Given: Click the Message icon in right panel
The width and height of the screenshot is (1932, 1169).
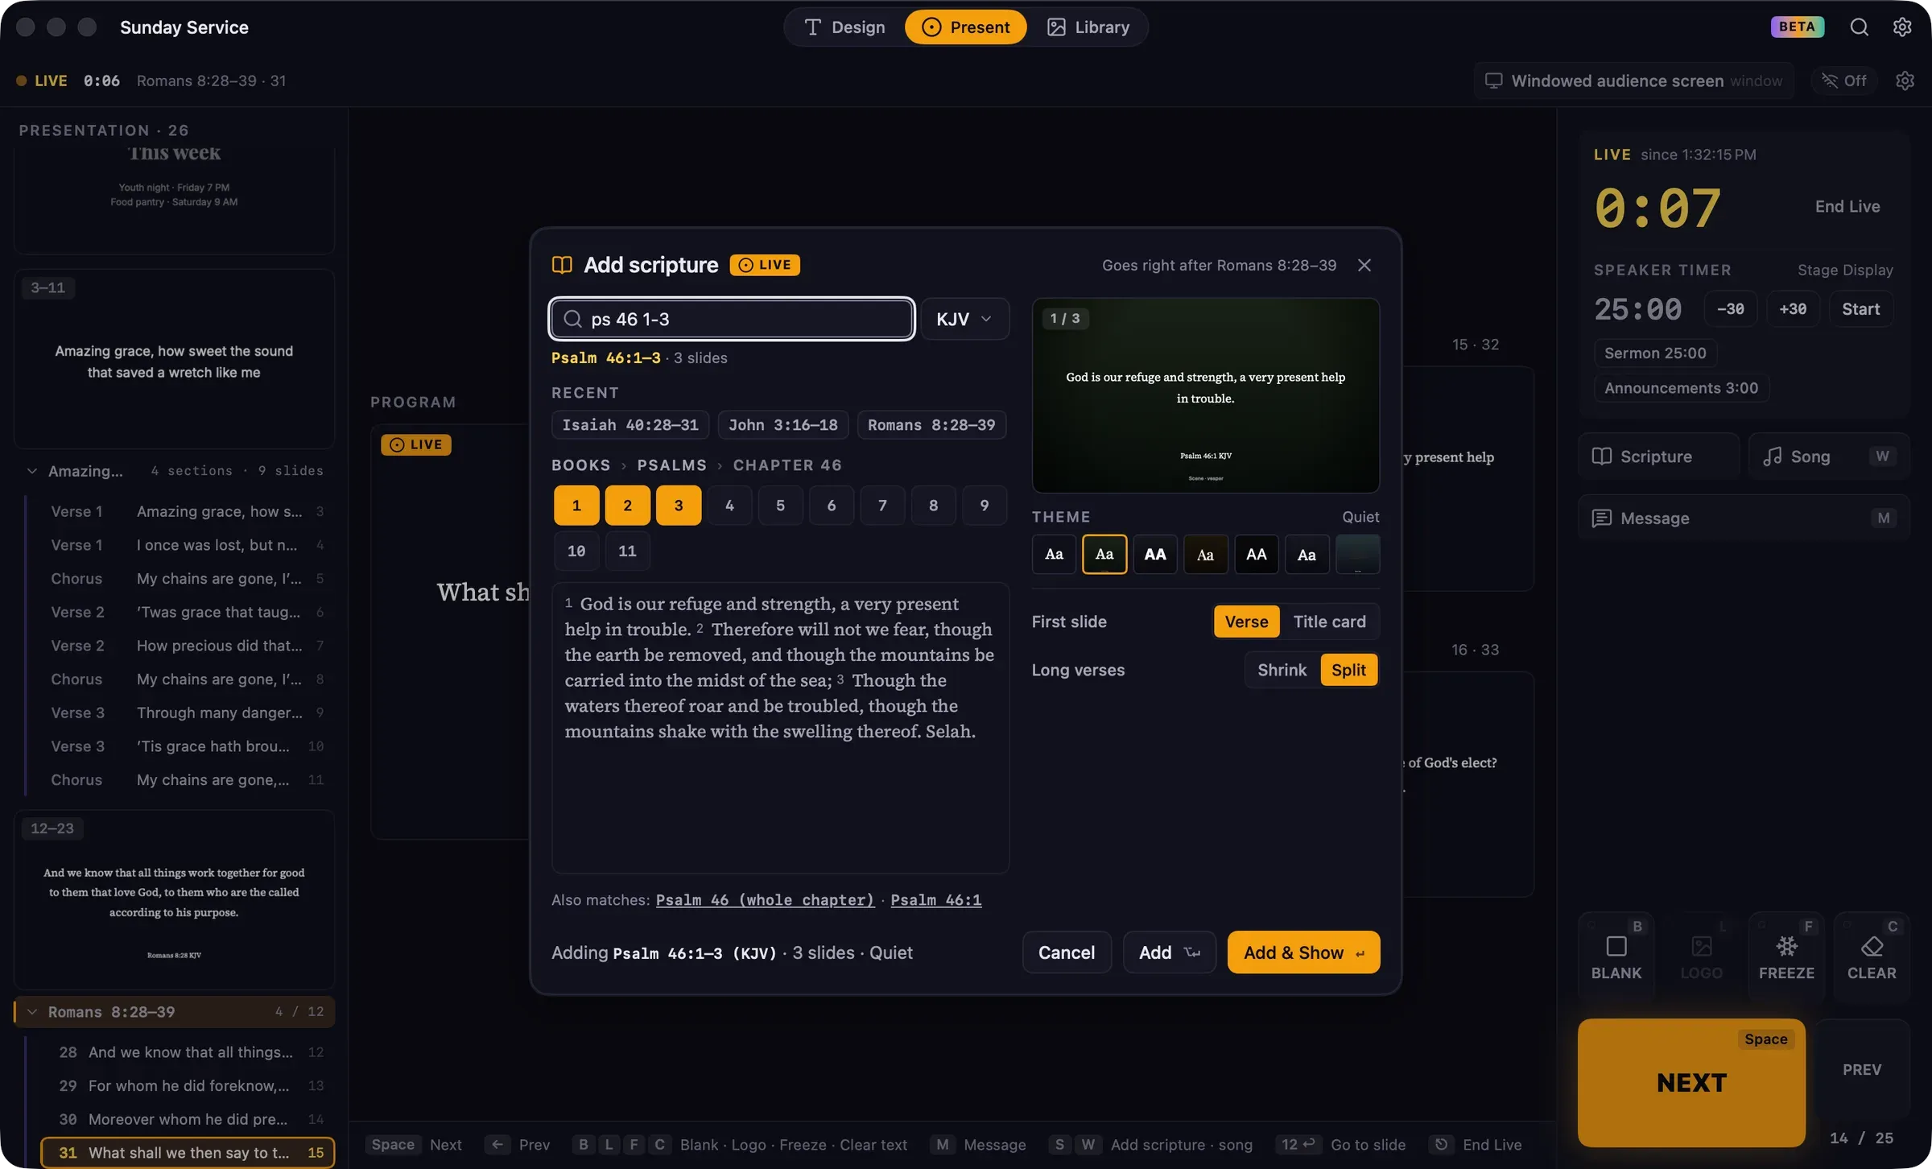Looking at the screenshot, I should [x=1602, y=518].
